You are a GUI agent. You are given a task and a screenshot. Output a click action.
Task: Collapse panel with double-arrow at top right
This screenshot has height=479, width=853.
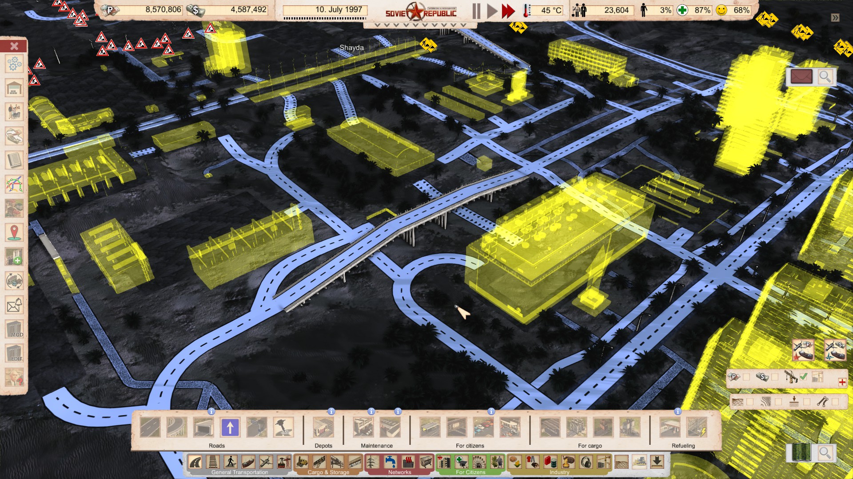(835, 18)
